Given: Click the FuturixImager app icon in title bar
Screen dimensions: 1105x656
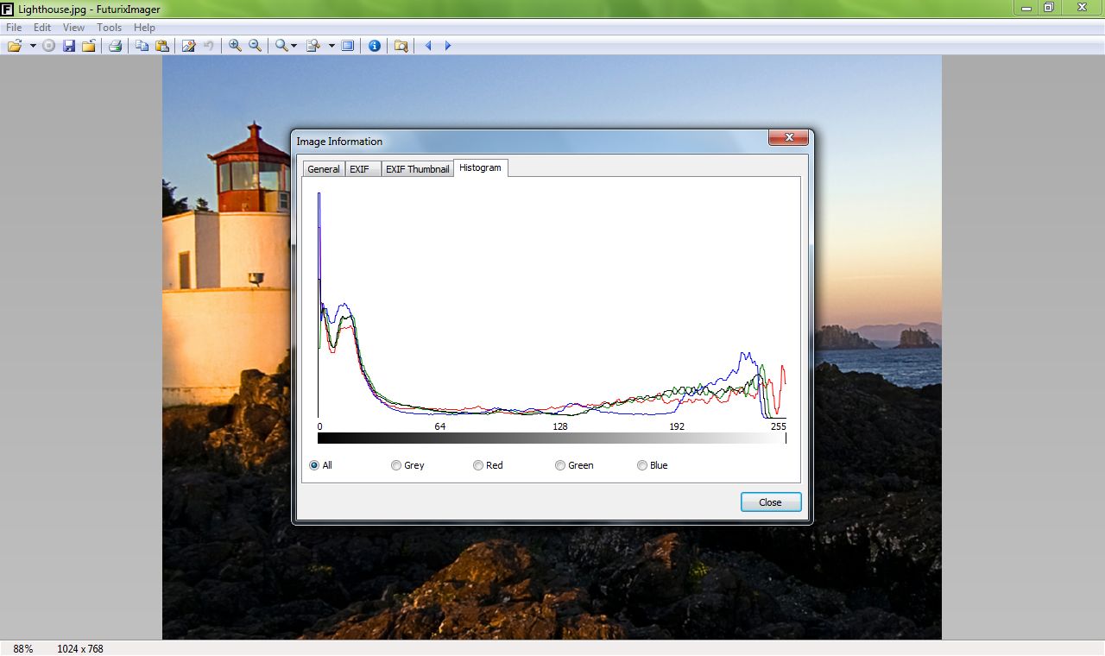Looking at the screenshot, I should 7,9.
